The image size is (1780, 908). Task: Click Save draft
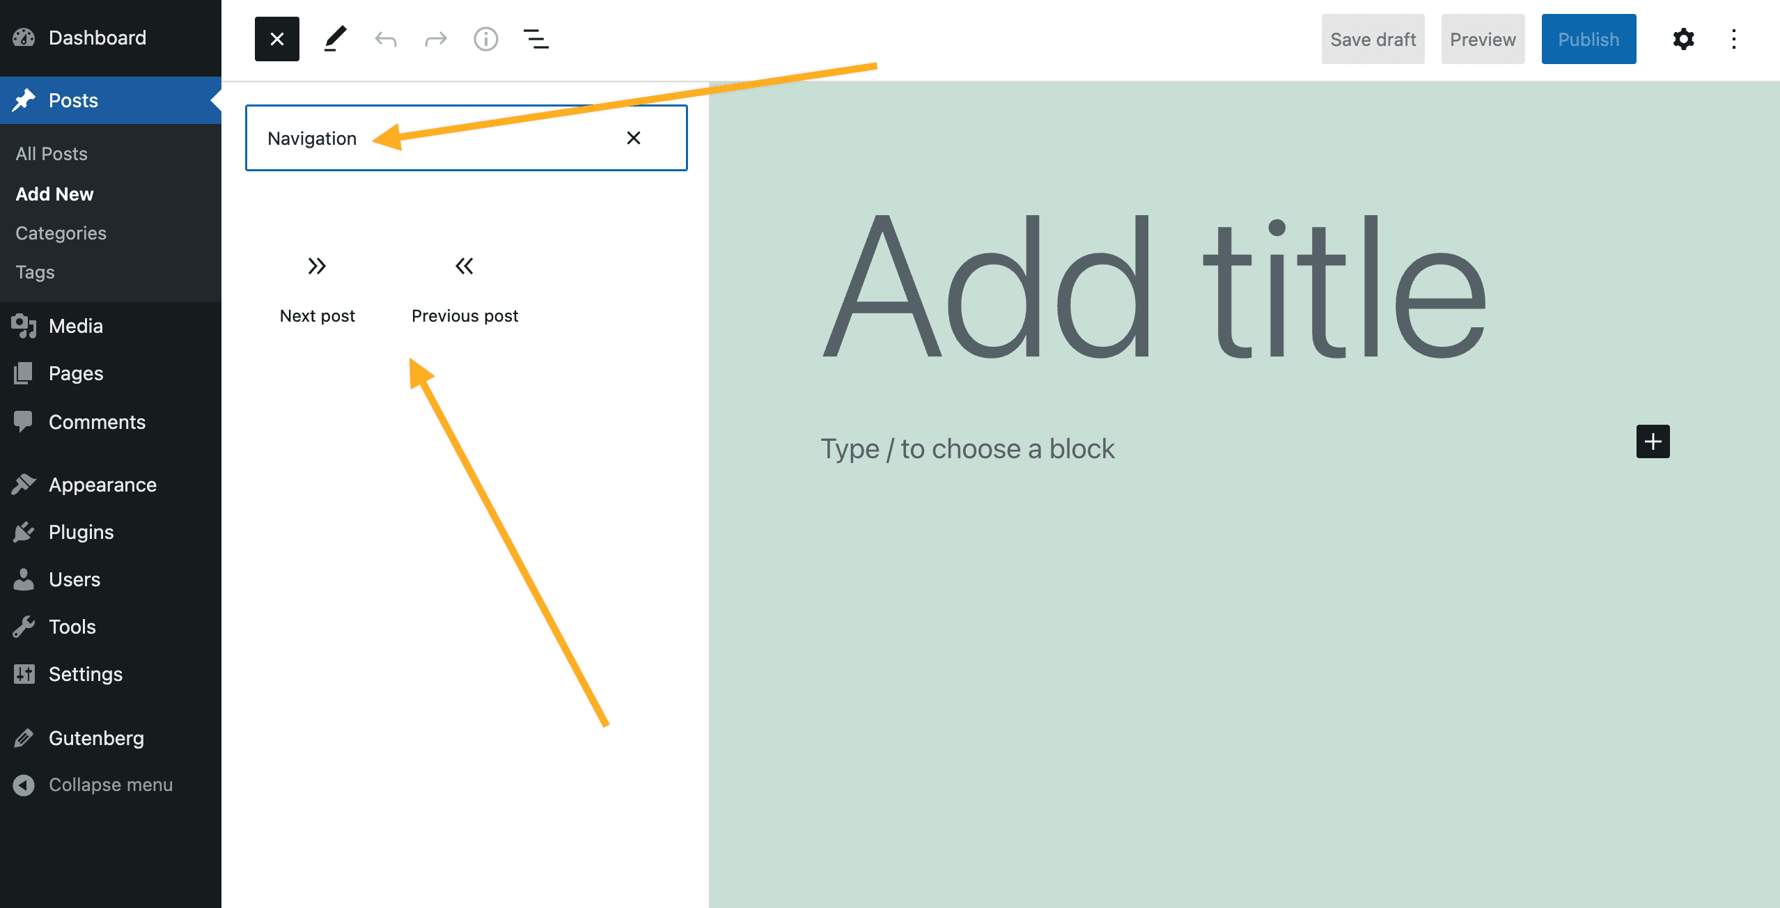point(1373,39)
